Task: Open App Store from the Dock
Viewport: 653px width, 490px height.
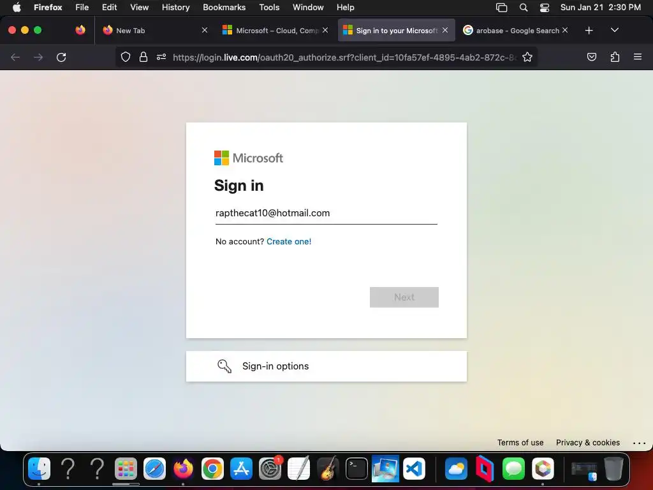Action: click(x=241, y=468)
